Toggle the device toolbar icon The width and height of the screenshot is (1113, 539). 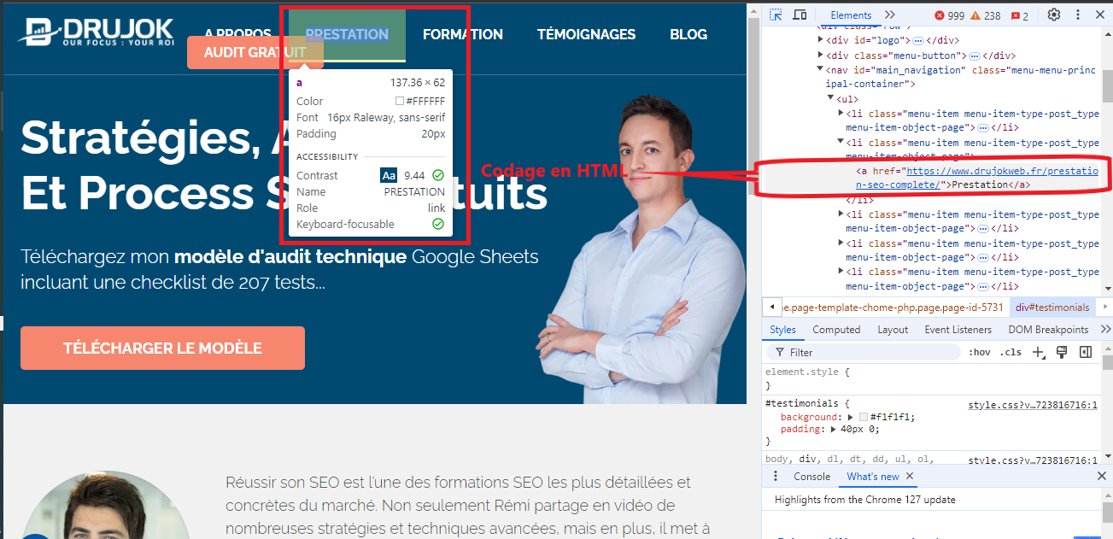click(x=800, y=15)
